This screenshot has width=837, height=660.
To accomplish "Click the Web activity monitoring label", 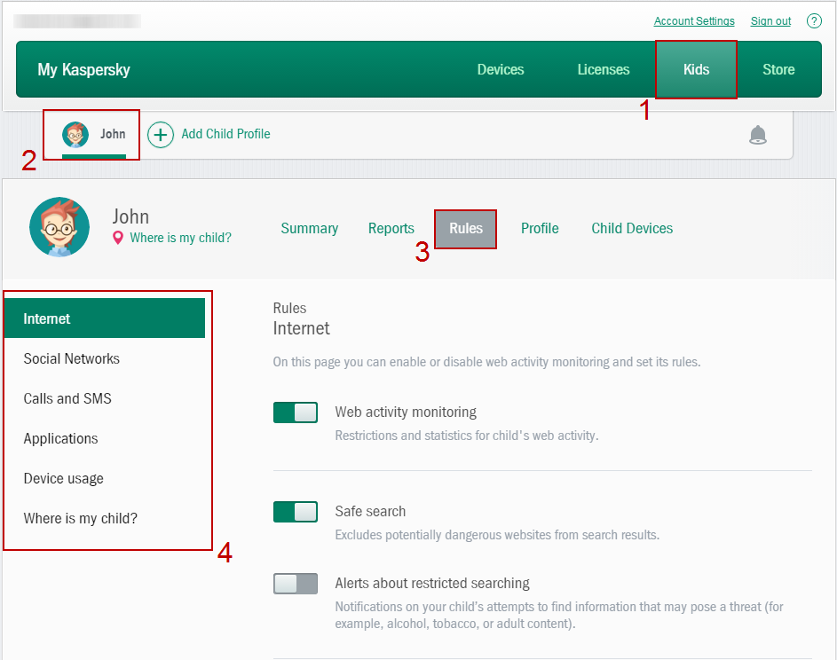I will pos(406,412).
